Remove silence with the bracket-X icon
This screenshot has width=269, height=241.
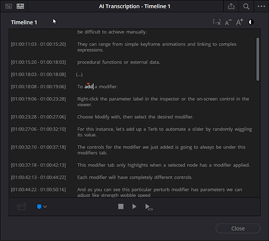[x=217, y=22]
